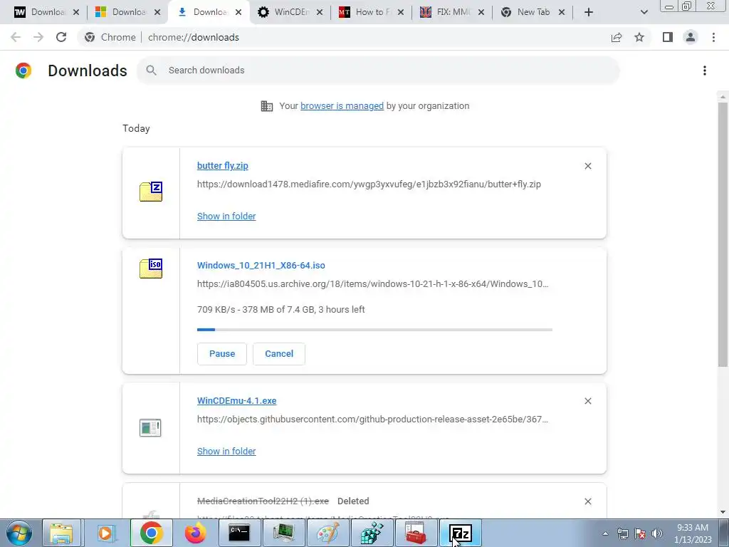The width and height of the screenshot is (729, 547).
Task: Click the Action Center flag tray icon
Action: [x=640, y=533]
